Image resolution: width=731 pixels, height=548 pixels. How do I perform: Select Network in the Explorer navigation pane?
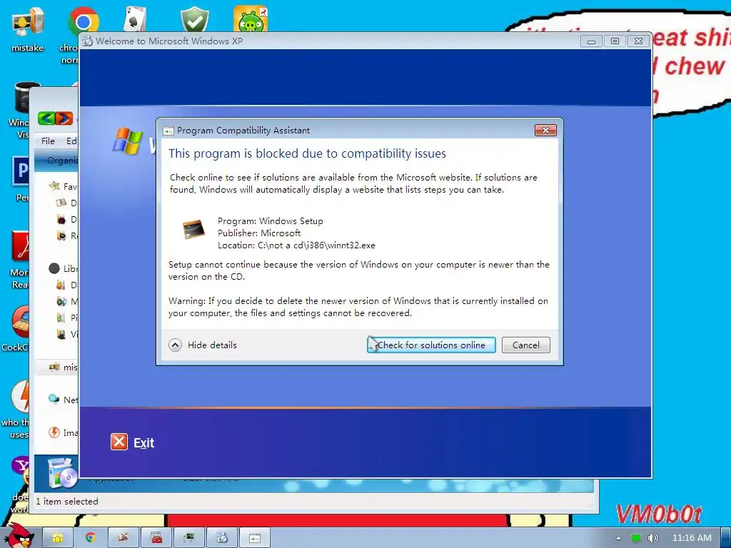64,400
